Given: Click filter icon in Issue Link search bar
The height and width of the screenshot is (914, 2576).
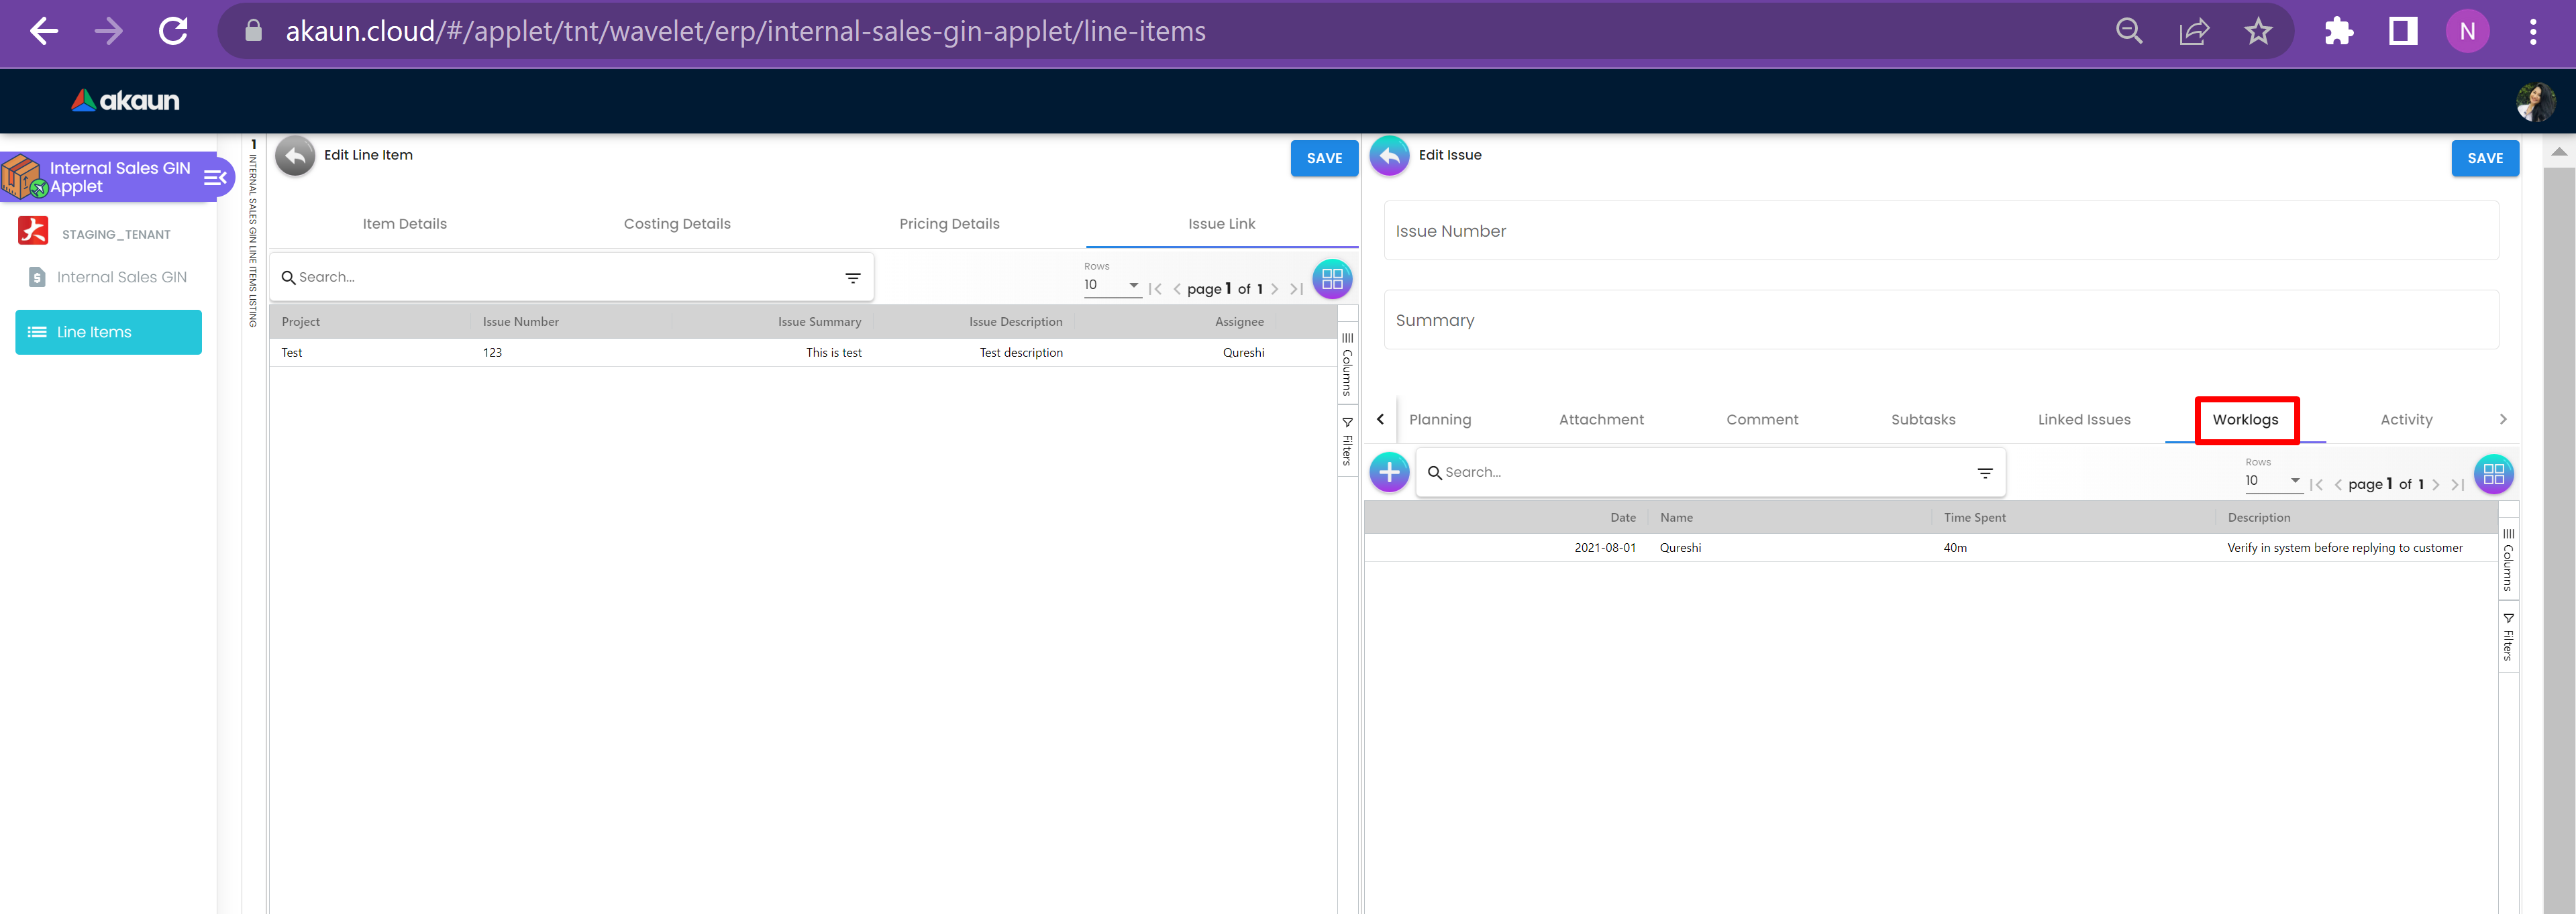Looking at the screenshot, I should point(853,278).
